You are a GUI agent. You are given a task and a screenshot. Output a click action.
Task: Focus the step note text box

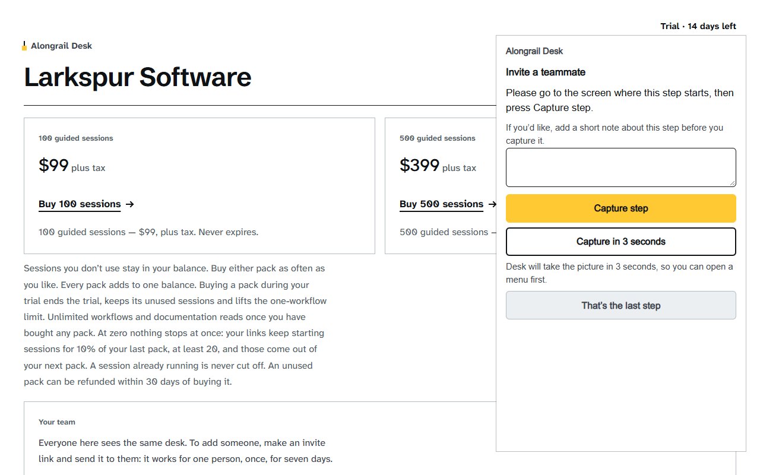click(621, 167)
